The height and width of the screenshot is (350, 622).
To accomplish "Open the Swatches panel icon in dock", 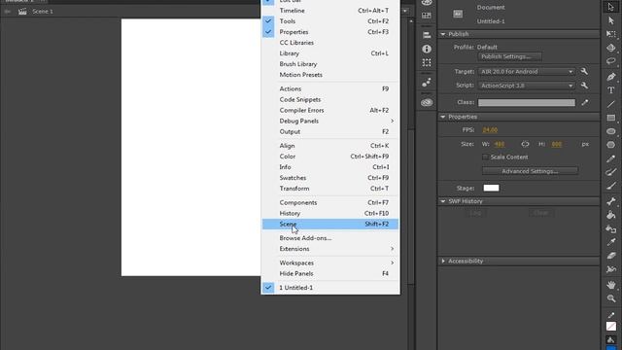I will pos(427,16).
